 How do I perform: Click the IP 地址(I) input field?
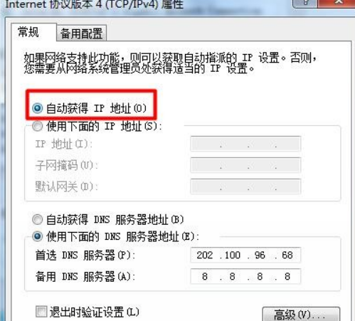tap(245, 144)
